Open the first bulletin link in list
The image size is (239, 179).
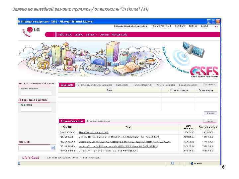(x=94, y=132)
